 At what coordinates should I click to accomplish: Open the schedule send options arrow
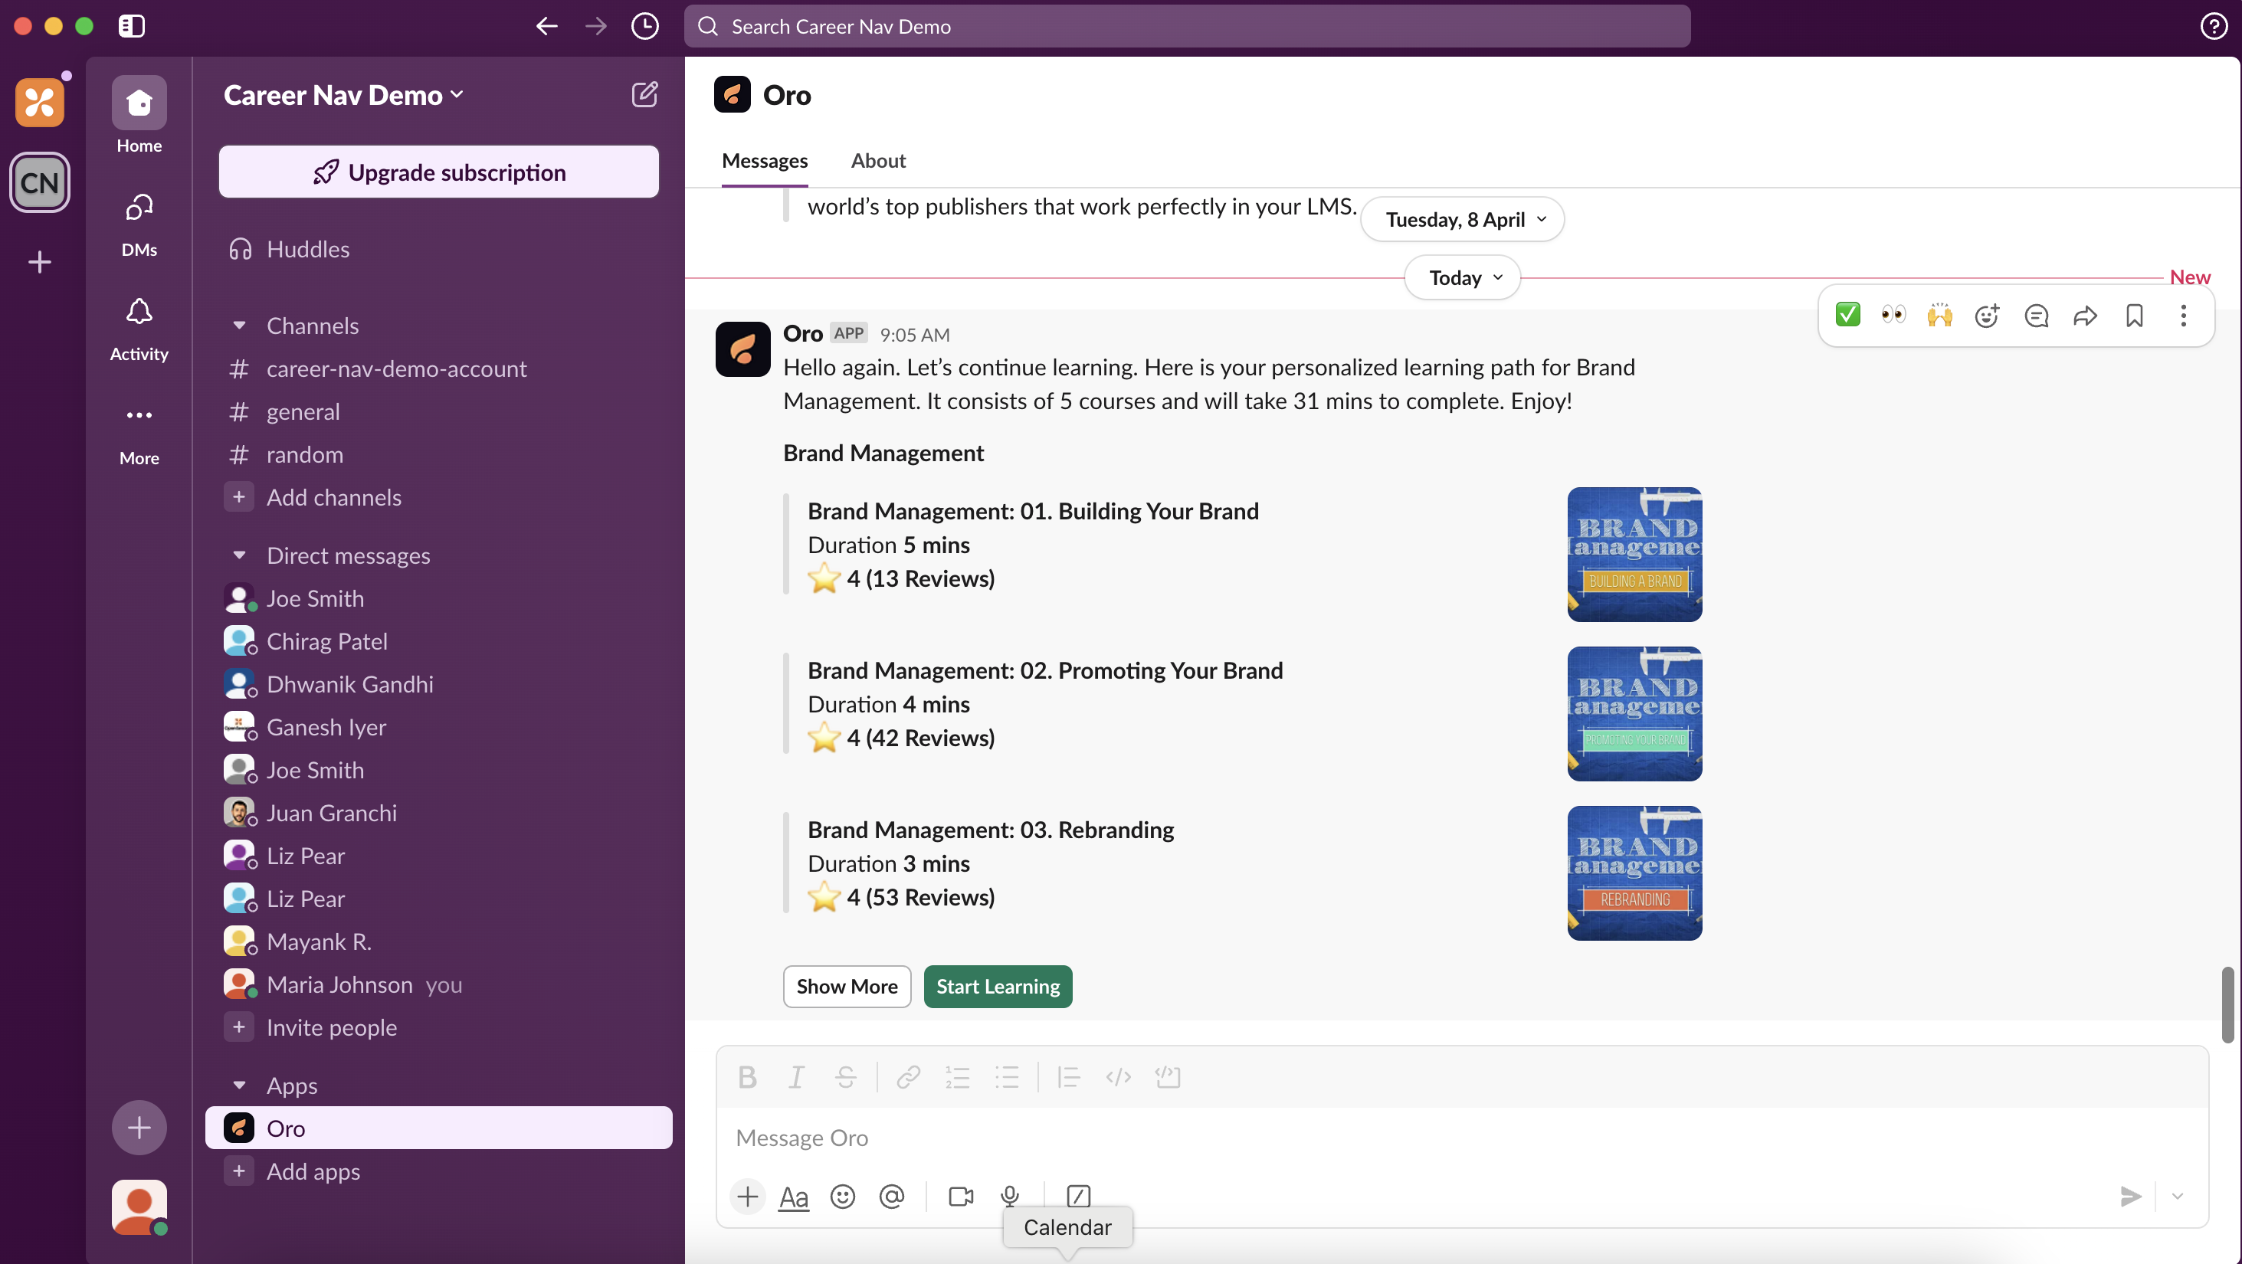pos(2178,1196)
